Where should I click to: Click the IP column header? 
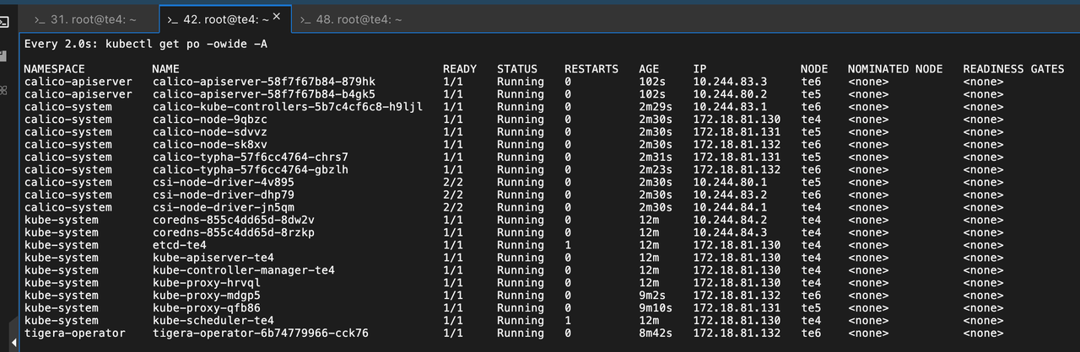coord(699,69)
